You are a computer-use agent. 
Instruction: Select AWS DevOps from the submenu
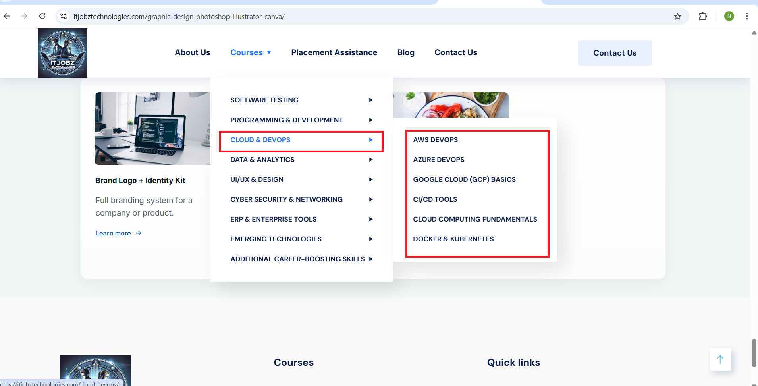[435, 140]
